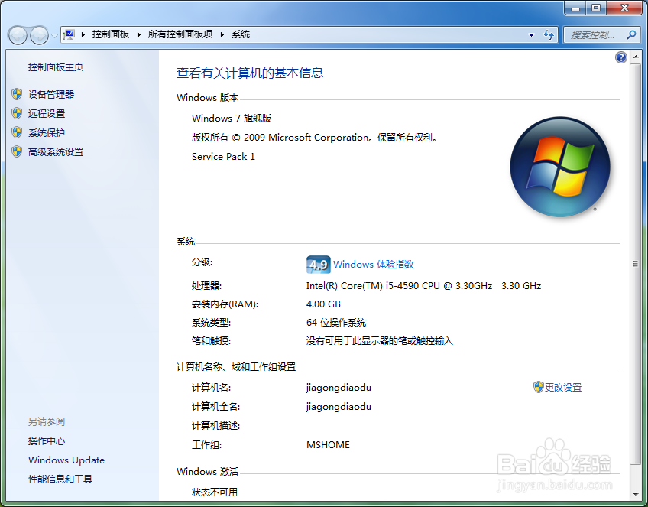This screenshot has width=648, height=507.
Task: Click the refresh arrow in address bar
Action: coord(550,34)
